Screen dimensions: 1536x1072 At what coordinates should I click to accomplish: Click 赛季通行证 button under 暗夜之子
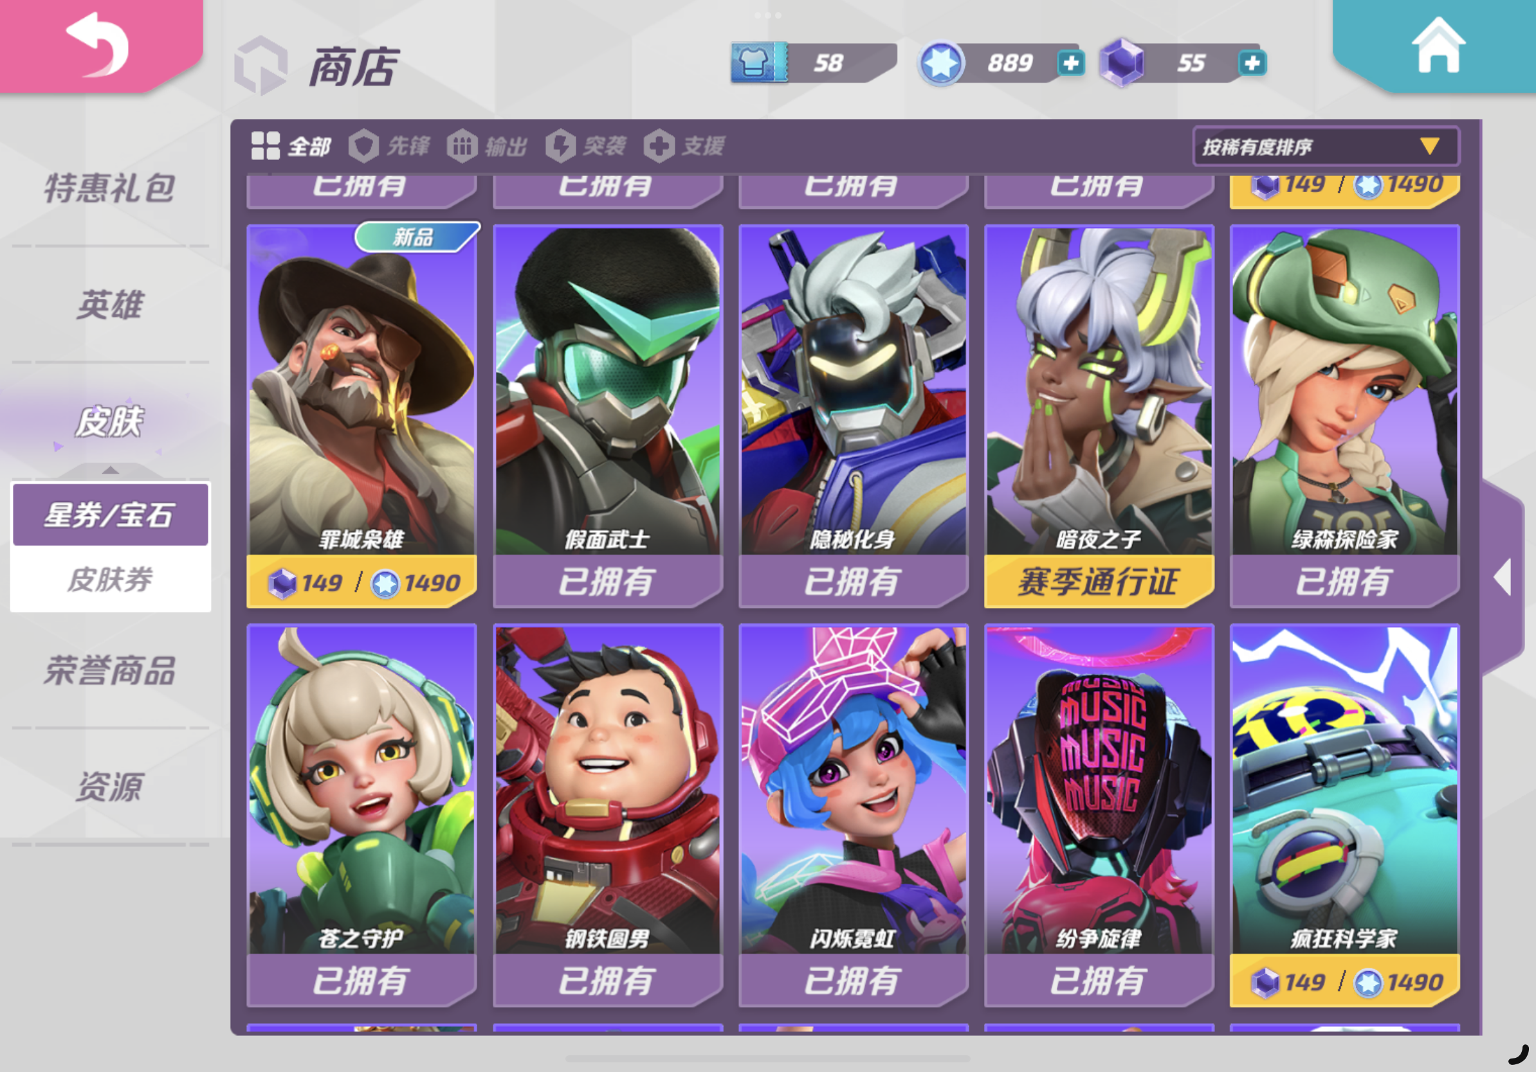(x=1099, y=582)
